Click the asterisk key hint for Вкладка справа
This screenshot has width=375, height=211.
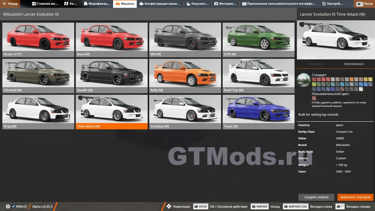[x=340, y=207]
